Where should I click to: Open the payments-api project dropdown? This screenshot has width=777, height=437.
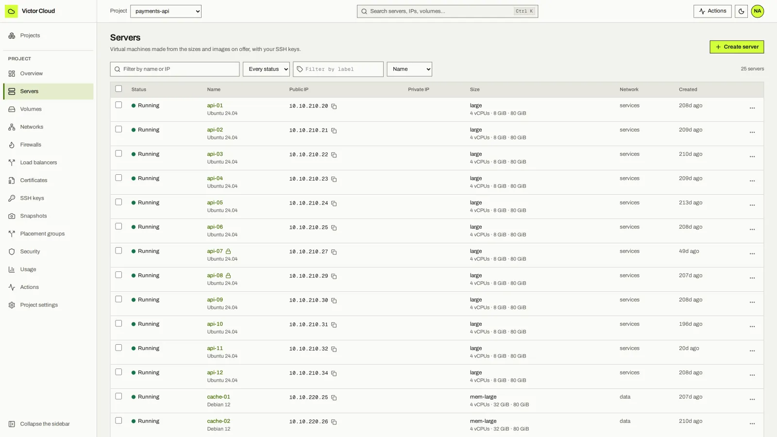pyautogui.click(x=166, y=11)
